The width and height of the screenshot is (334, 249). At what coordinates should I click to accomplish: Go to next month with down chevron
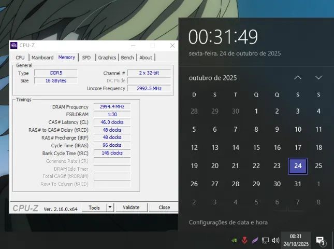318,78
